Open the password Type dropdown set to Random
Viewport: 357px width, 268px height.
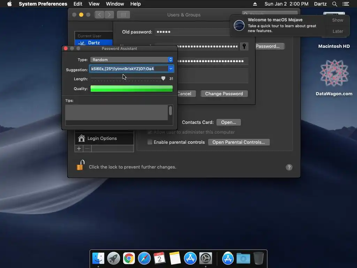point(131,60)
